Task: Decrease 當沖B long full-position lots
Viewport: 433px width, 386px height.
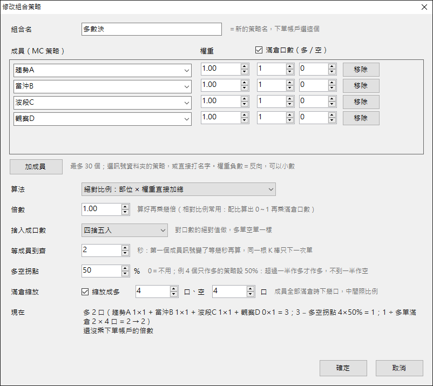Action: click(290, 88)
